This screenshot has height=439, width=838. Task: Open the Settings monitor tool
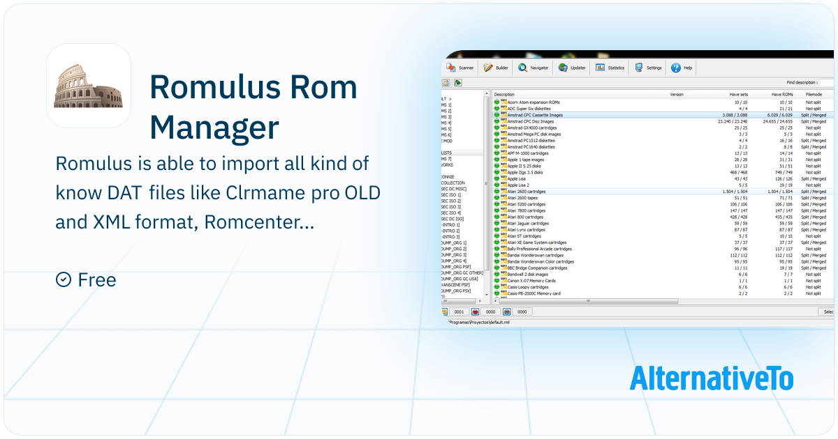coord(649,68)
